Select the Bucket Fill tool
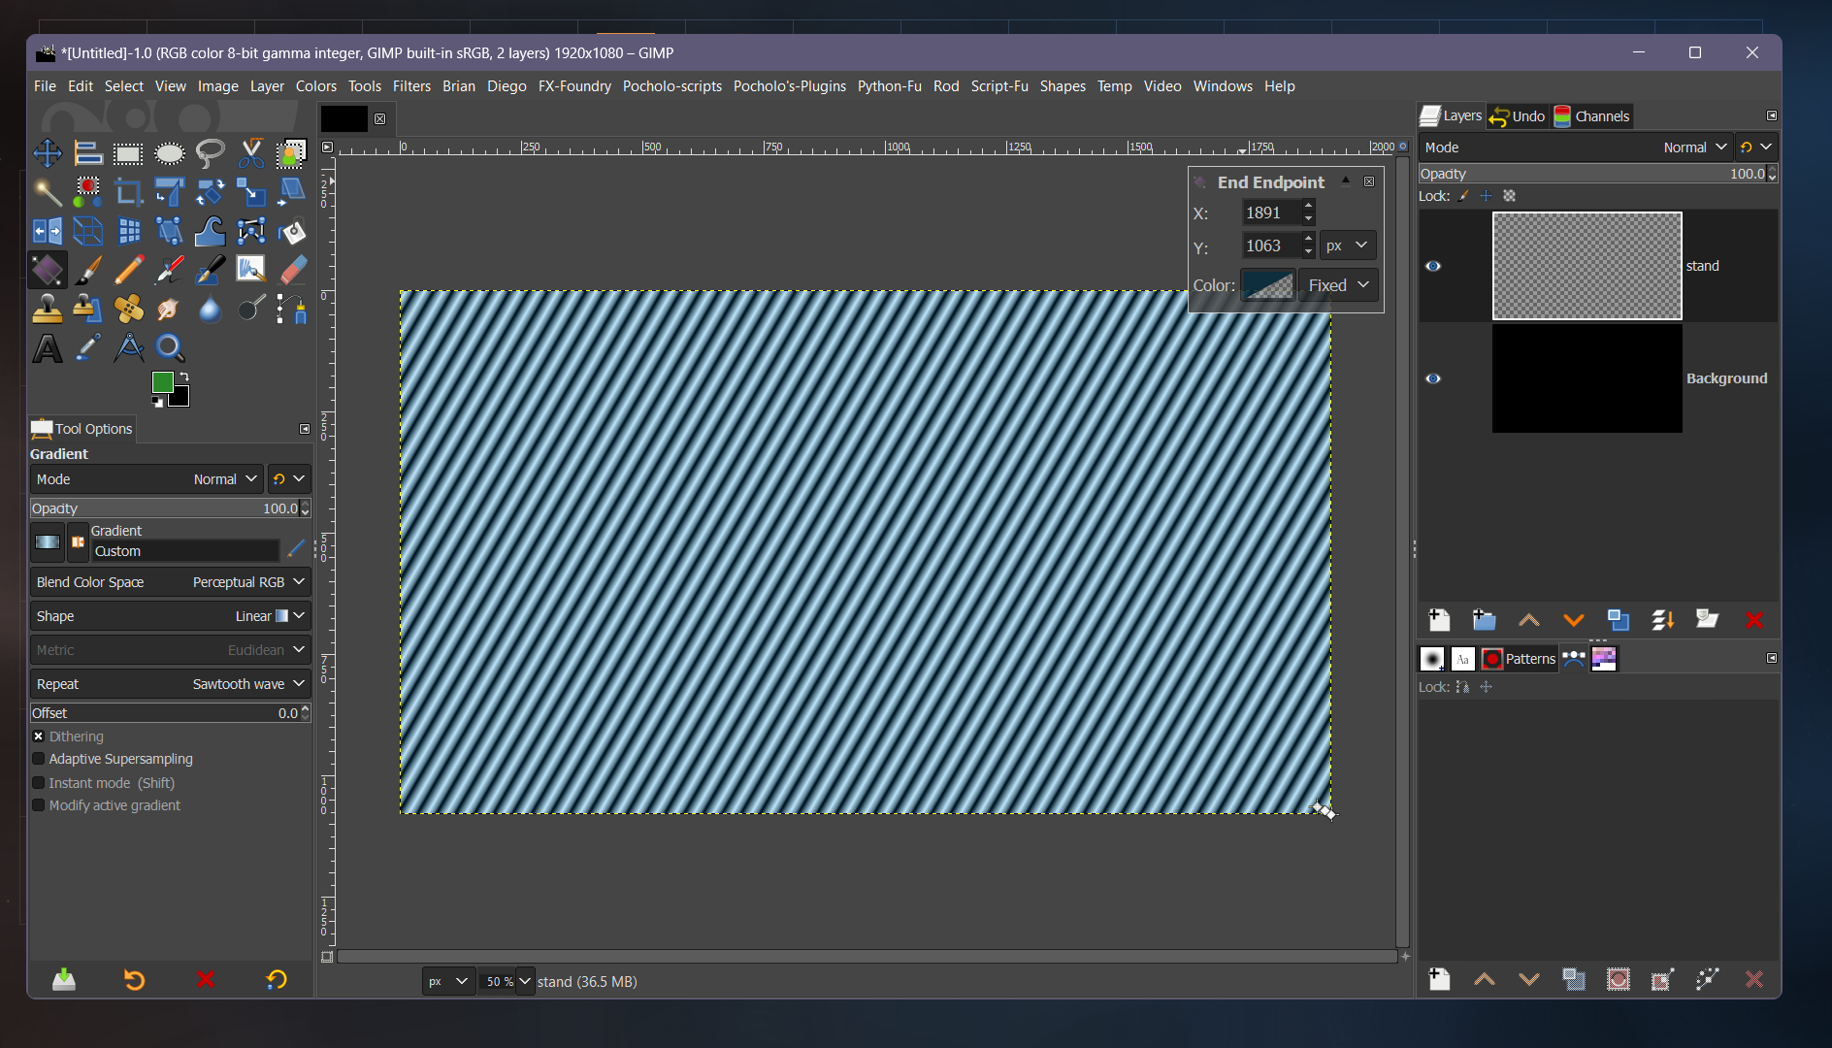This screenshot has height=1048, width=1832. click(291, 231)
